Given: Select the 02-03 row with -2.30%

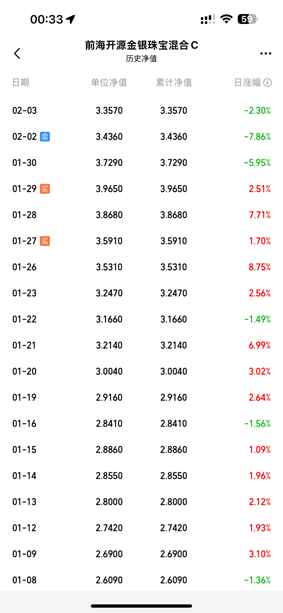Looking at the screenshot, I should pos(141,111).
